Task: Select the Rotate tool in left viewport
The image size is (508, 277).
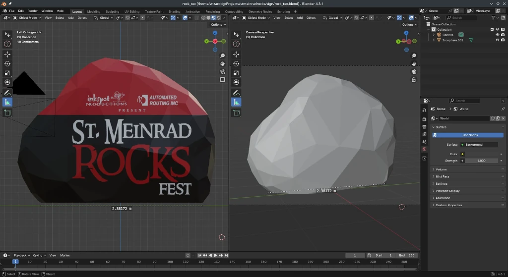Action: (x=7, y=64)
